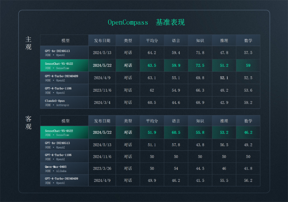This screenshot has height=202, width=288.
Task: Click the release date "2023/3/26"
Action: tap(102, 168)
